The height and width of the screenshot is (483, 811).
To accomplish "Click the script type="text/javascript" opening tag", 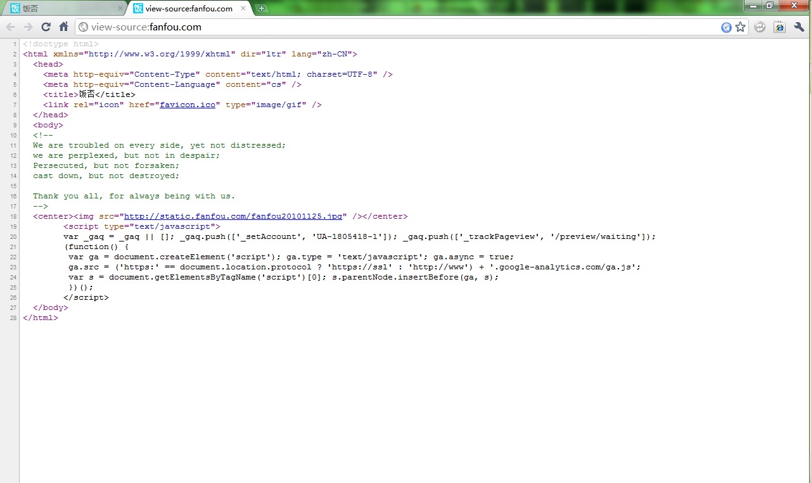I will click(142, 226).
